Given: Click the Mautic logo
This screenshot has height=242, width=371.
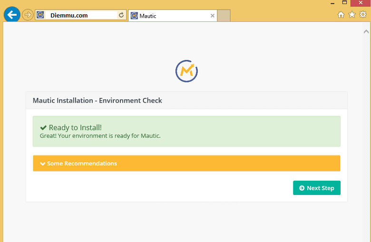Looking at the screenshot, I should point(186,71).
